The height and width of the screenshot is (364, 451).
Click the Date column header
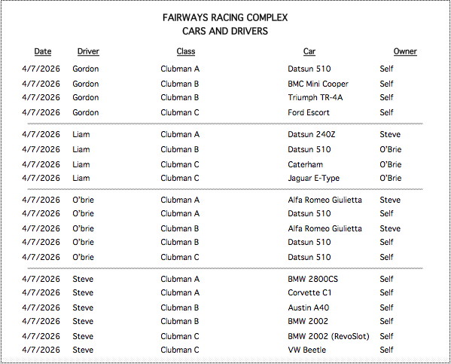43,51
